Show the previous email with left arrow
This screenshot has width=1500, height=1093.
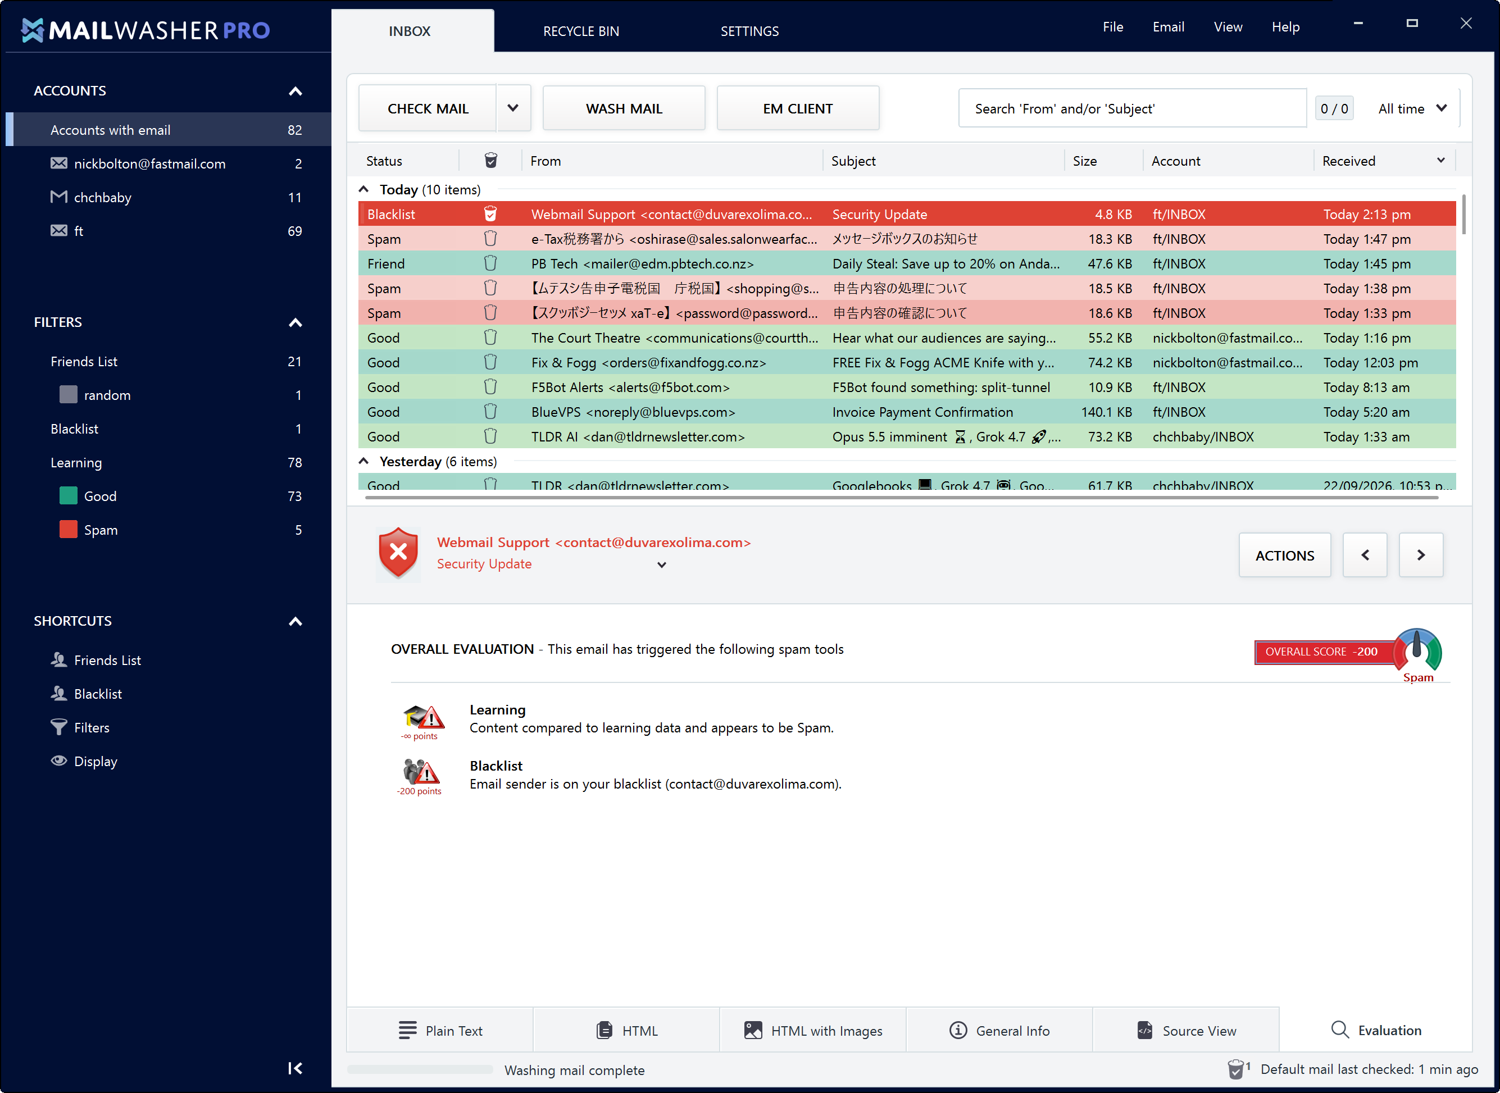click(x=1365, y=555)
